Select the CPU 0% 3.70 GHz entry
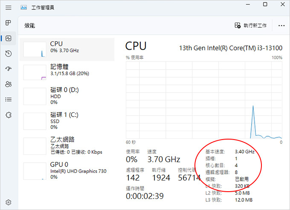290x210 pixels. (67, 50)
